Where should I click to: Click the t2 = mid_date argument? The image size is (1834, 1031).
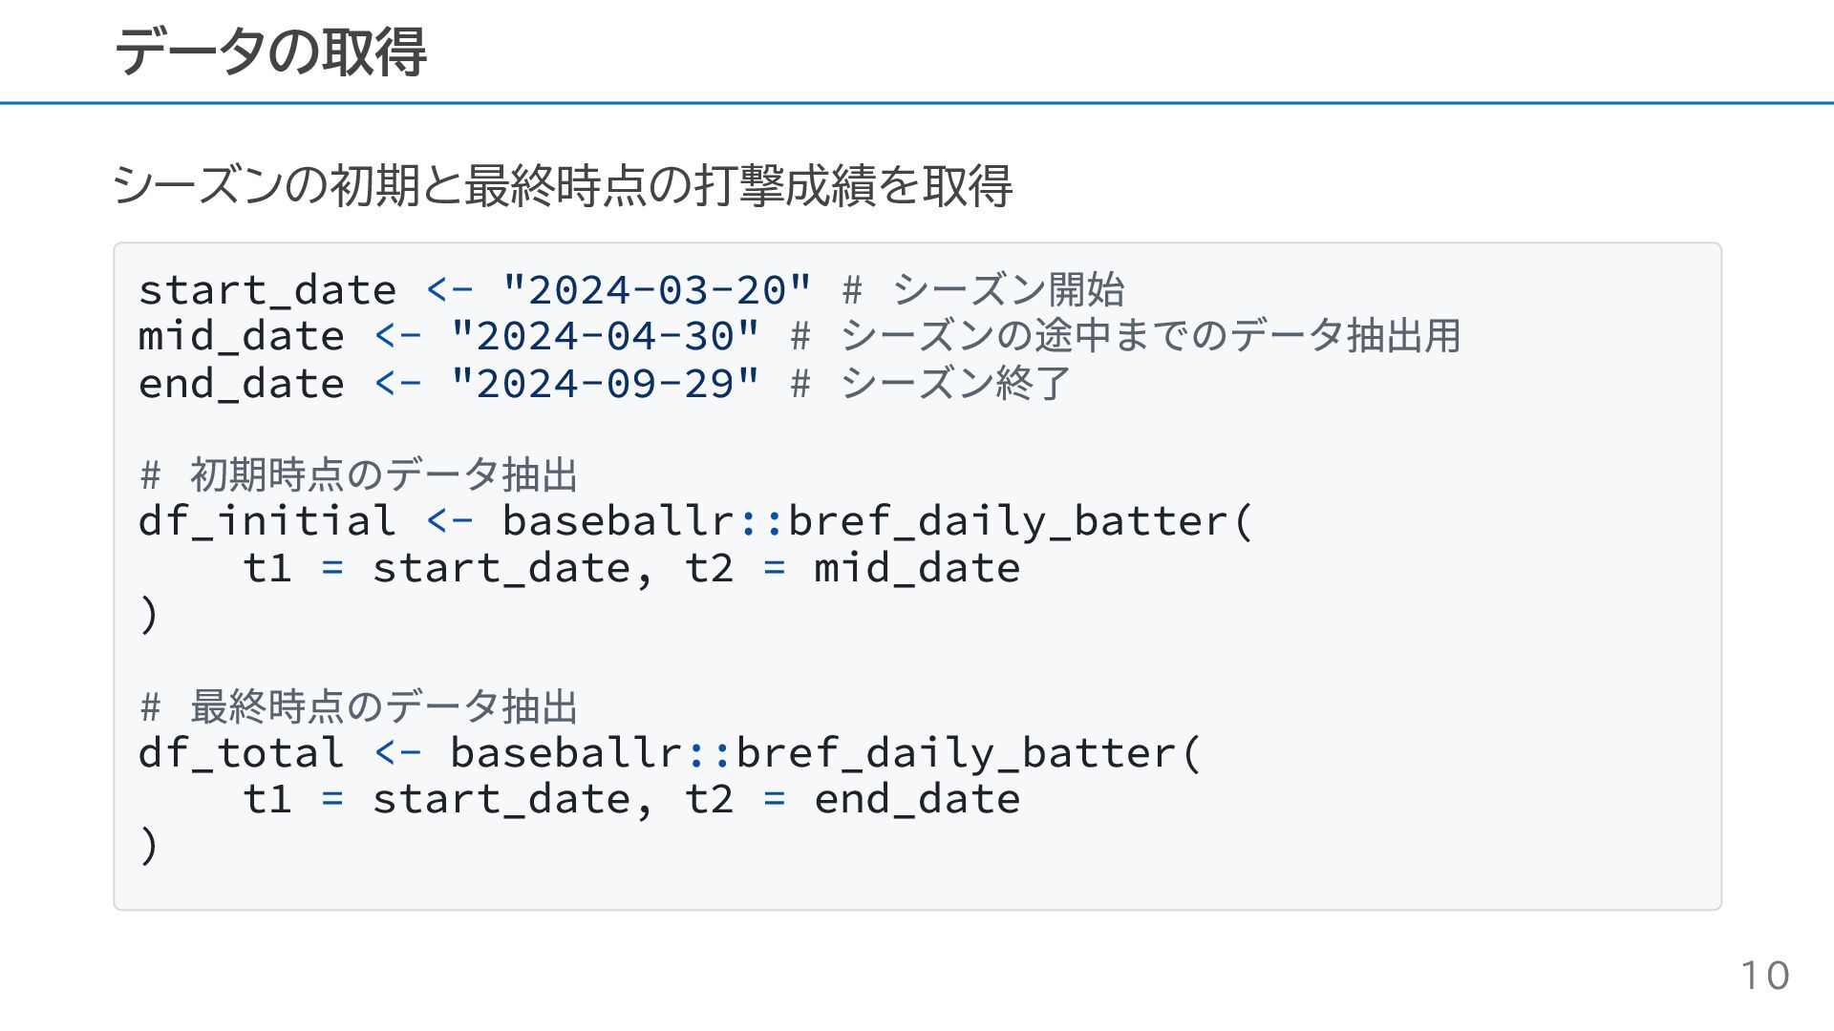coord(853,568)
